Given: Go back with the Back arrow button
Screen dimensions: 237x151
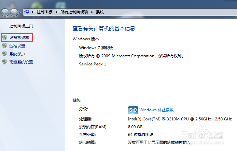Looking at the screenshot, I should coord(5,12).
